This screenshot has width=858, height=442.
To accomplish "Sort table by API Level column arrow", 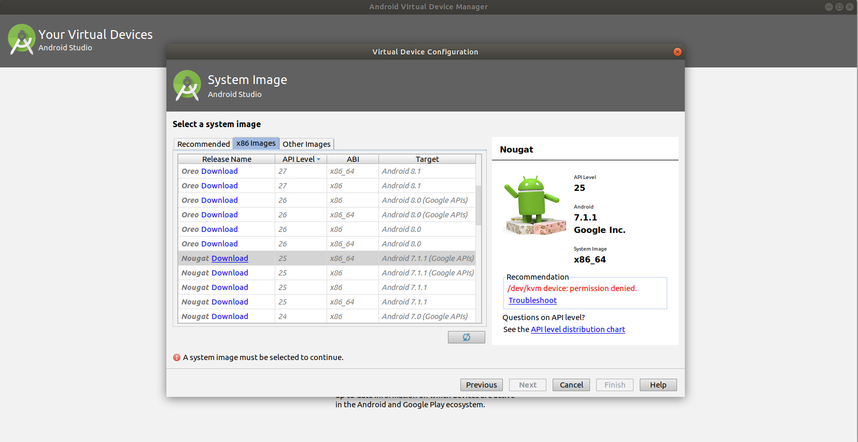I will pyautogui.click(x=319, y=159).
